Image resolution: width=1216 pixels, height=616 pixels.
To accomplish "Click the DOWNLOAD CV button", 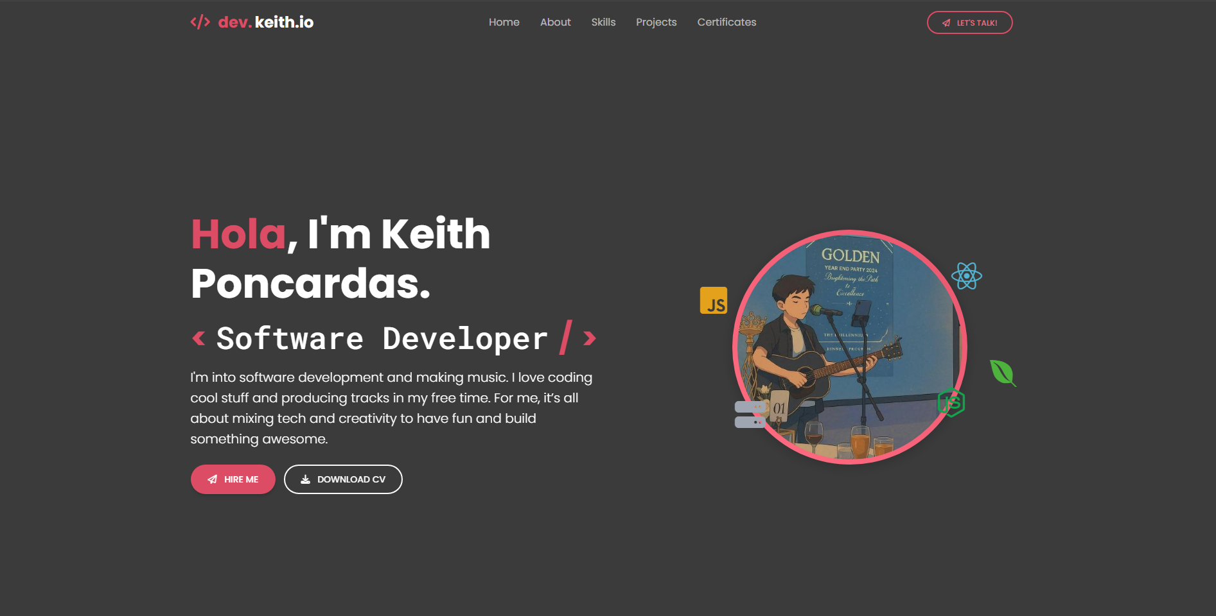I will coord(343,479).
